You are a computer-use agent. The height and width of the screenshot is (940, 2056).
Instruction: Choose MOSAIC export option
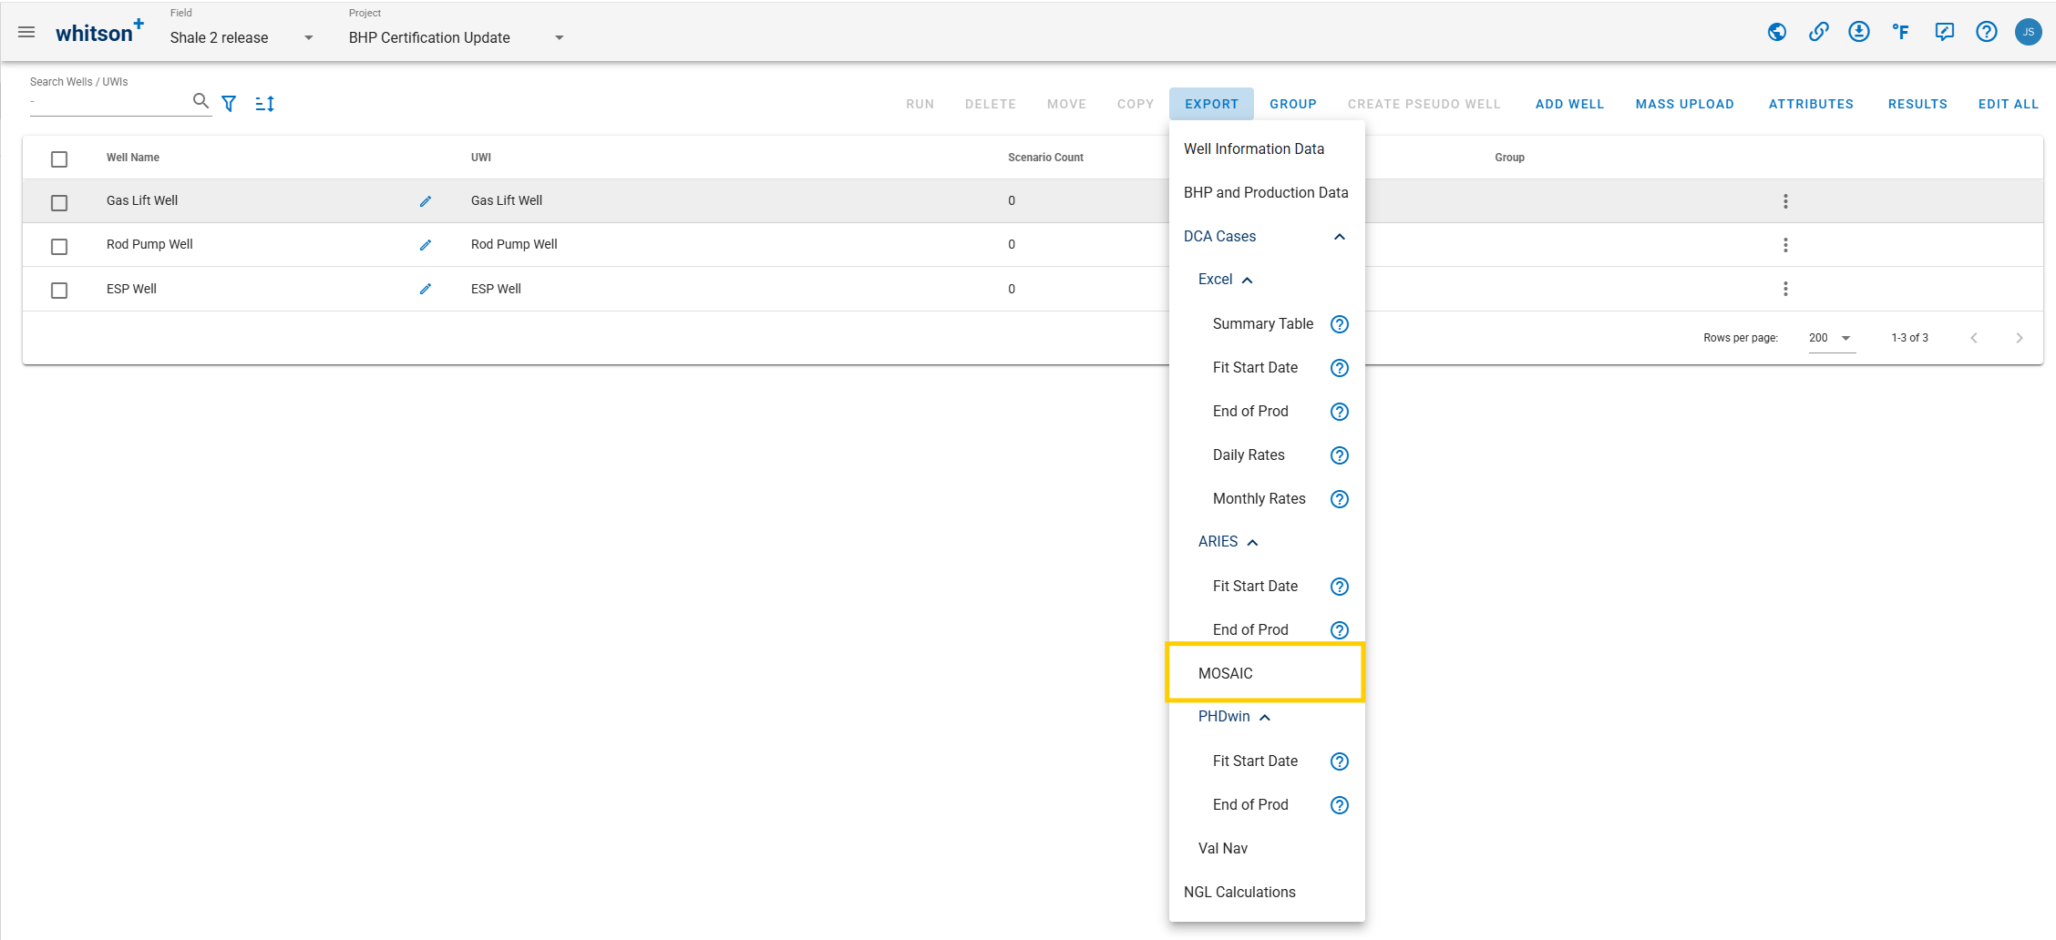pyautogui.click(x=1226, y=673)
